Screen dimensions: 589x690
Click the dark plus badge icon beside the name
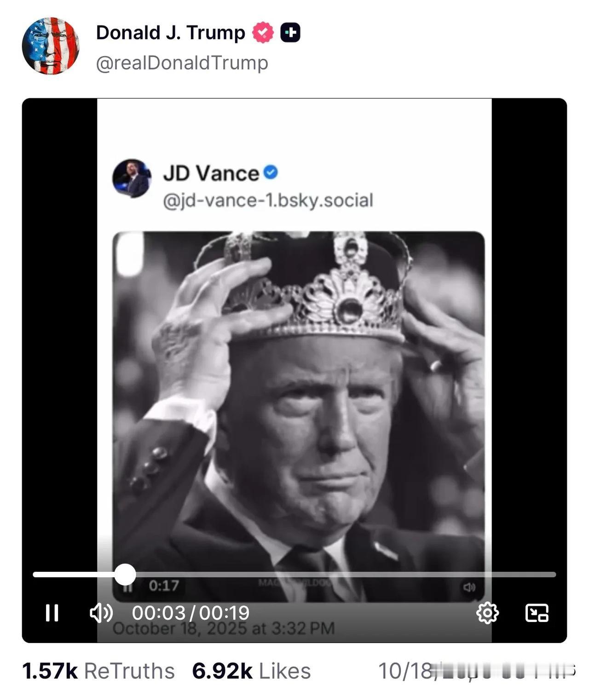(x=290, y=33)
